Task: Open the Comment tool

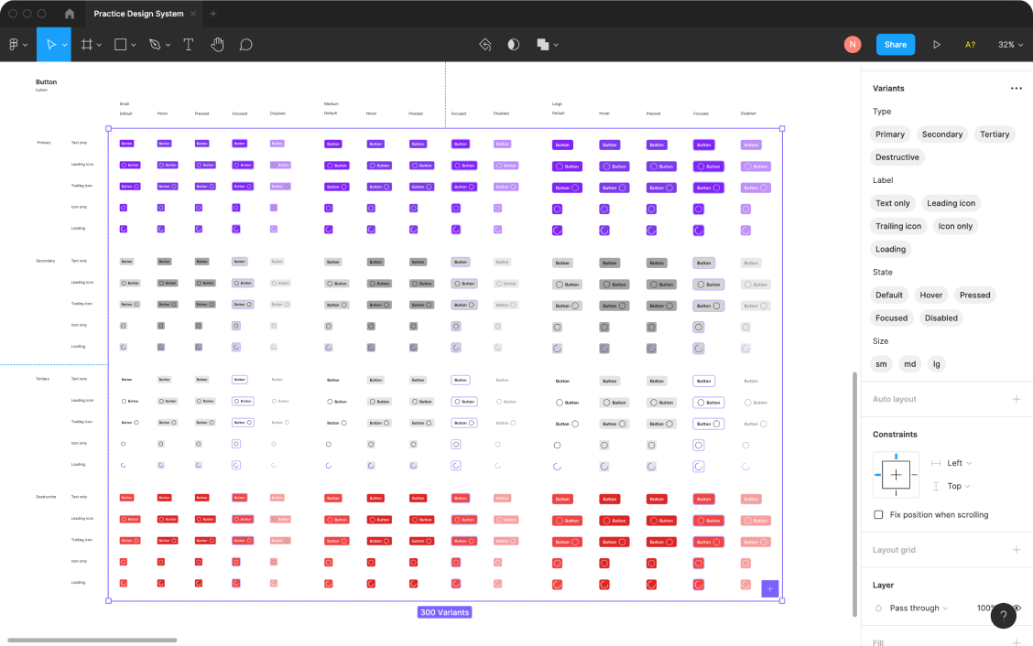Action: pyautogui.click(x=245, y=44)
